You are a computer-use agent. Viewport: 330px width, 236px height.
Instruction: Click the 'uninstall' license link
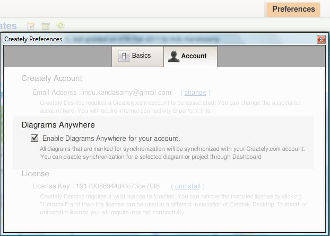pyautogui.click(x=188, y=186)
